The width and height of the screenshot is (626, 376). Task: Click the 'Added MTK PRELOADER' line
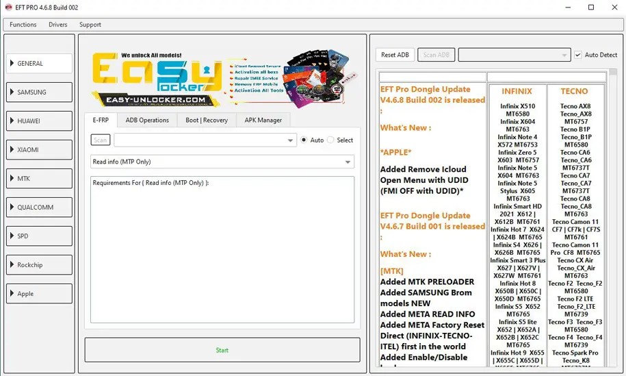427,281
